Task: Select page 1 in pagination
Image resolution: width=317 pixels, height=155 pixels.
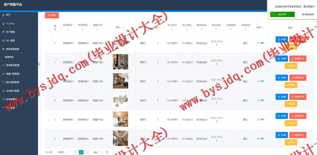Action: click(x=81, y=152)
